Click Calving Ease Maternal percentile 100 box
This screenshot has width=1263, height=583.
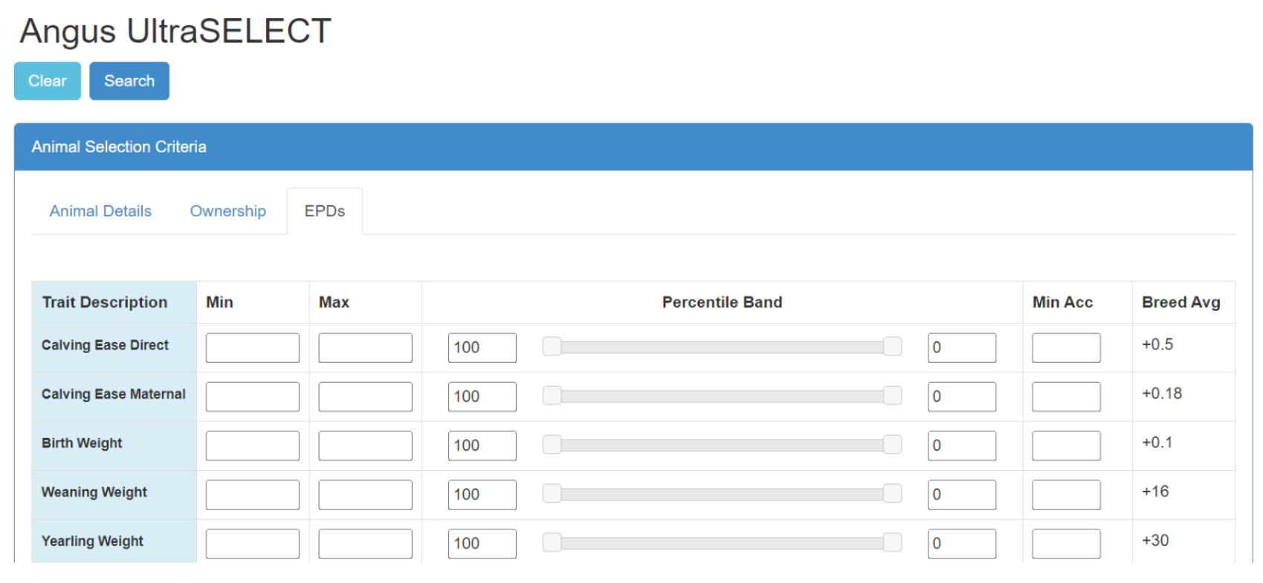pyautogui.click(x=482, y=396)
